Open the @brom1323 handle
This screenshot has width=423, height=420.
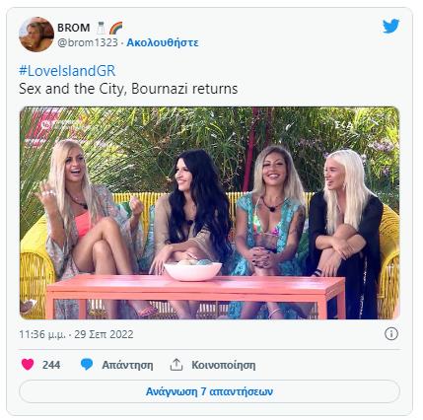(x=88, y=42)
